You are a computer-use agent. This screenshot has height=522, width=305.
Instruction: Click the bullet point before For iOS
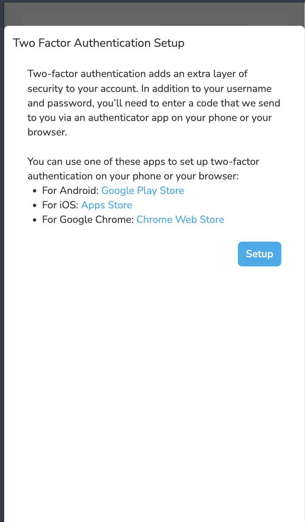point(35,205)
